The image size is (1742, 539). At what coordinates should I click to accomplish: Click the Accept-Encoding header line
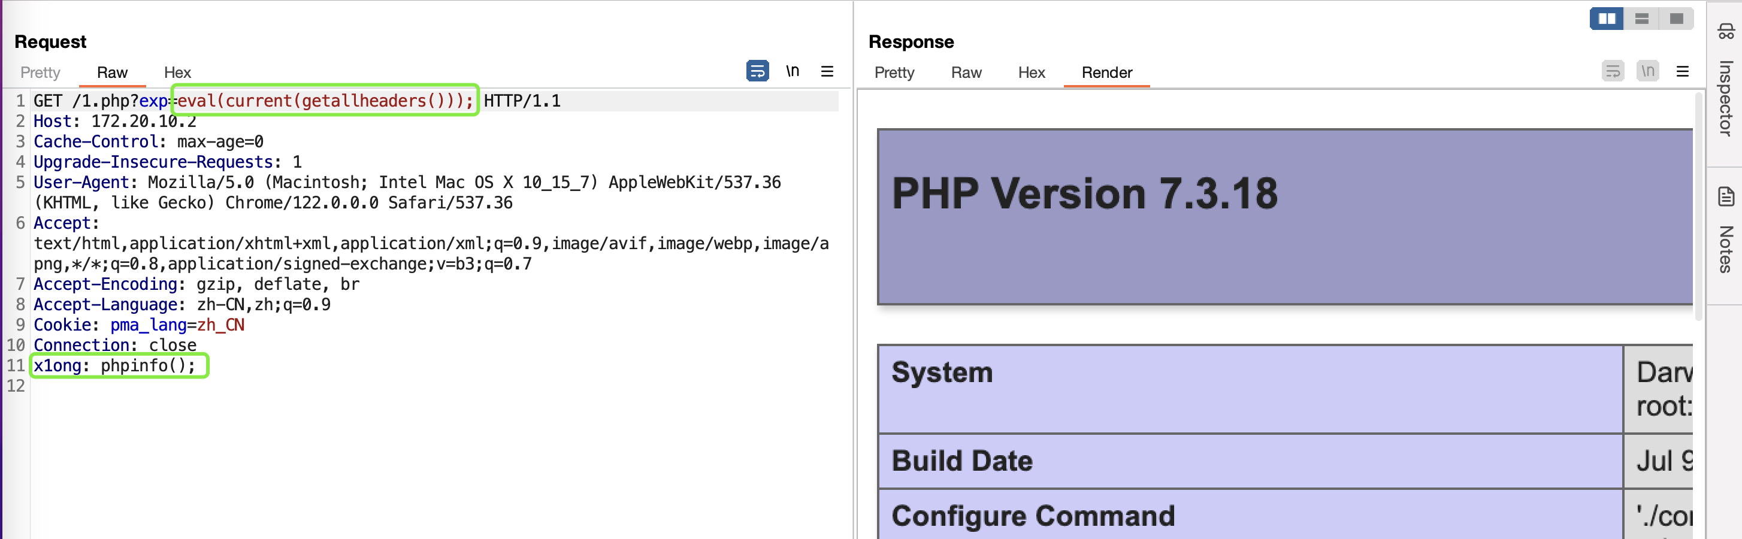[x=197, y=284]
